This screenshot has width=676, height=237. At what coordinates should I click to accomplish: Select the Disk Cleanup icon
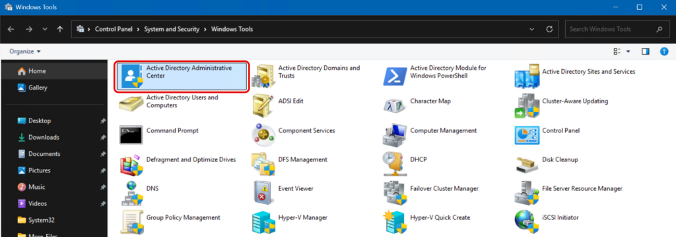[x=527, y=164]
